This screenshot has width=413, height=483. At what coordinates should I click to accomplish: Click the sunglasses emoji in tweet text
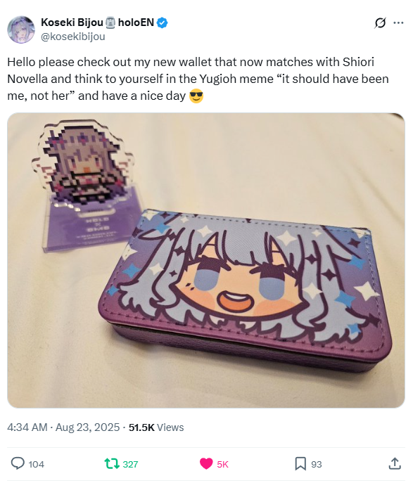tap(196, 96)
